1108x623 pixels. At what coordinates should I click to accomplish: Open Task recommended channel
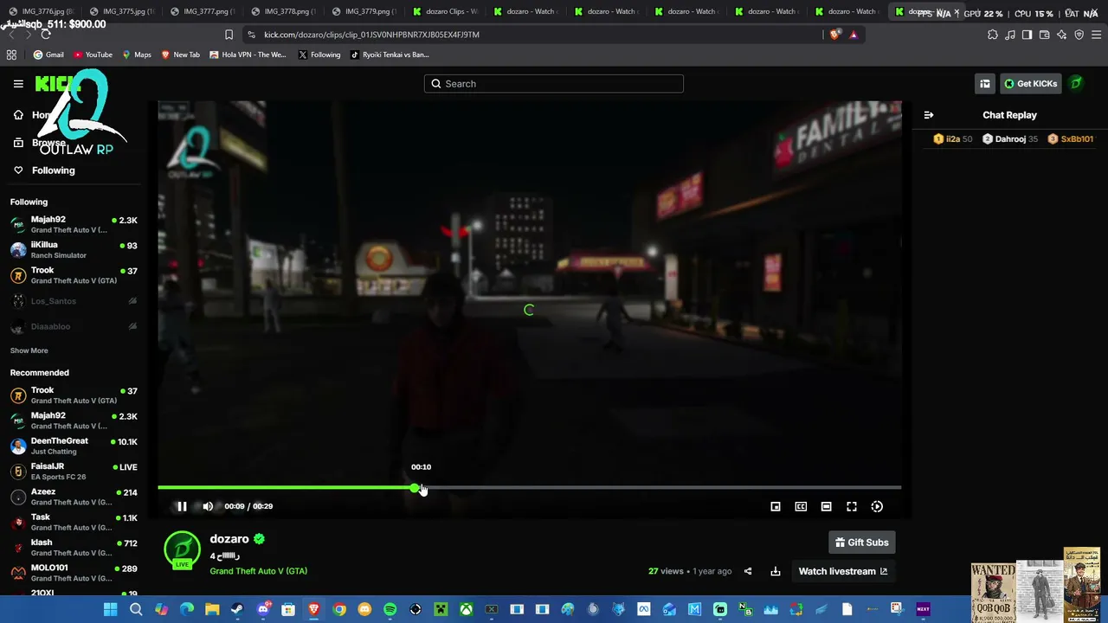click(74, 522)
